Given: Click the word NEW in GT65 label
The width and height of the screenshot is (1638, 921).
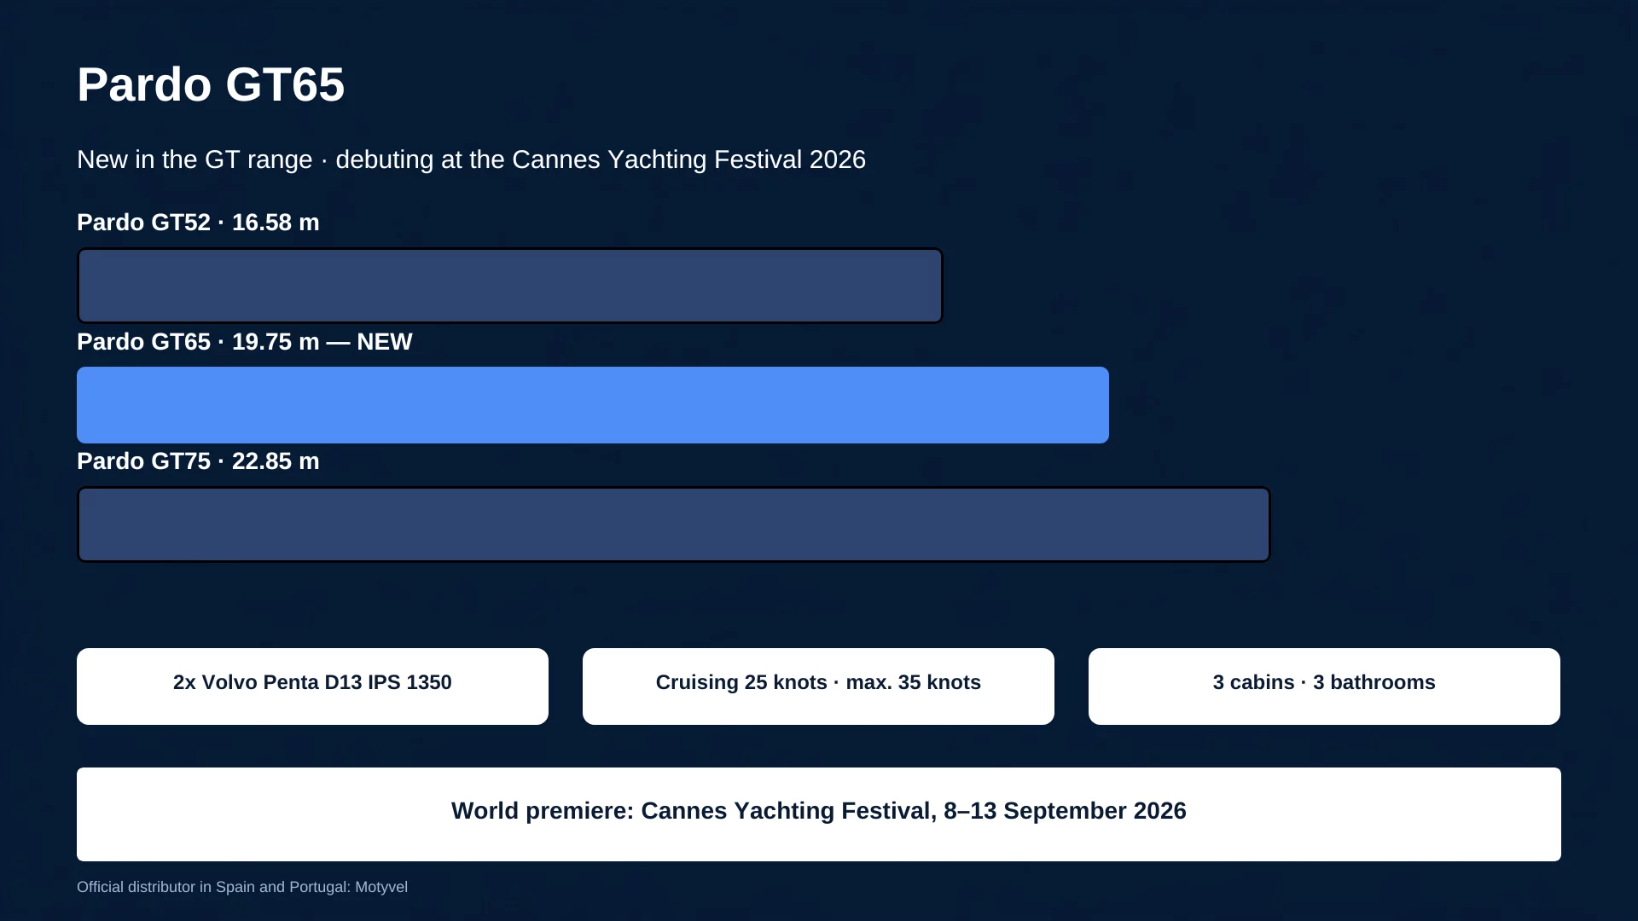Looking at the screenshot, I should point(385,341).
